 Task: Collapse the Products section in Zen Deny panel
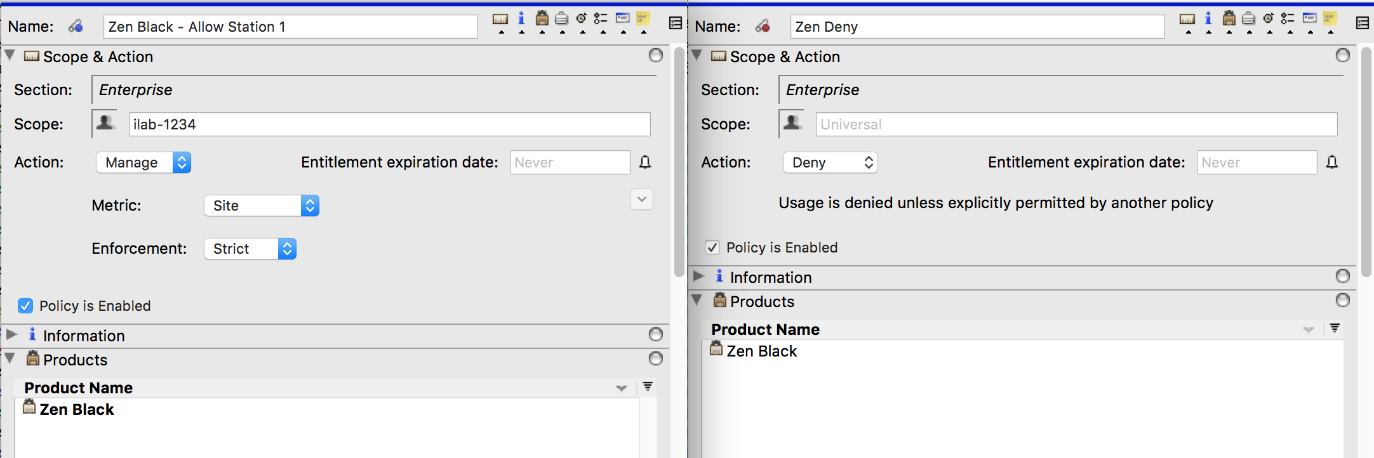tap(697, 300)
